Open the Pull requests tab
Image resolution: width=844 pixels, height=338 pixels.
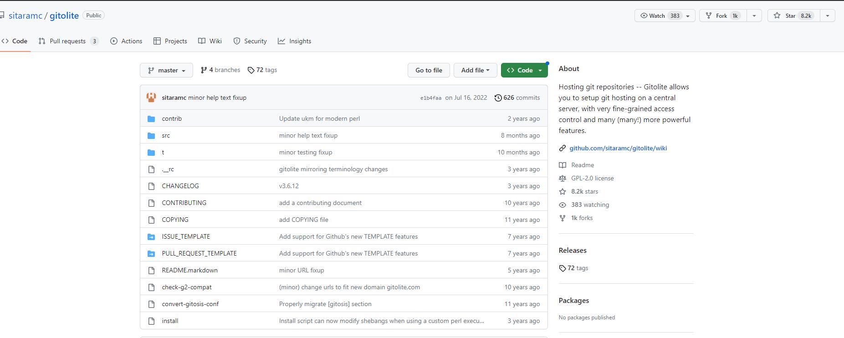68,41
